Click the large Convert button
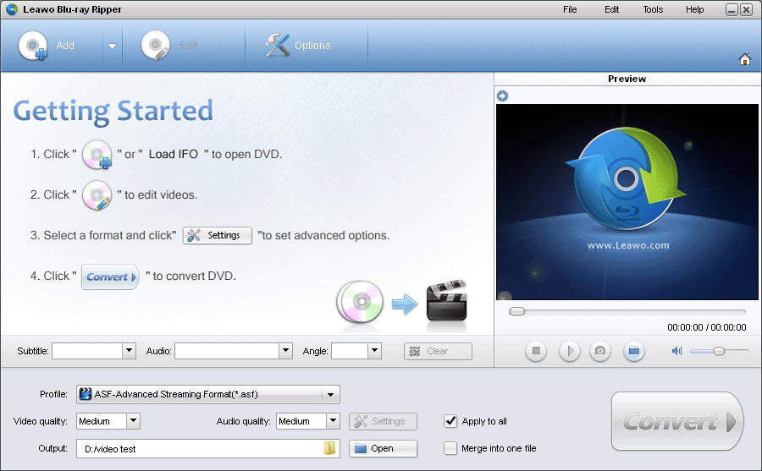The image size is (762, 471). click(x=677, y=422)
